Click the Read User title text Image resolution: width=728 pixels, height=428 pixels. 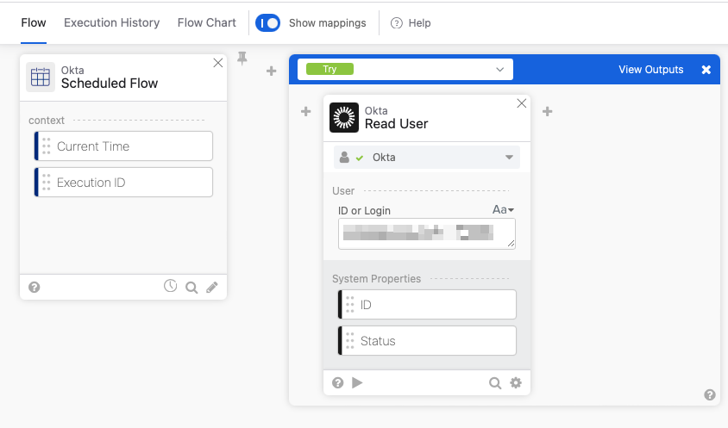coord(396,124)
